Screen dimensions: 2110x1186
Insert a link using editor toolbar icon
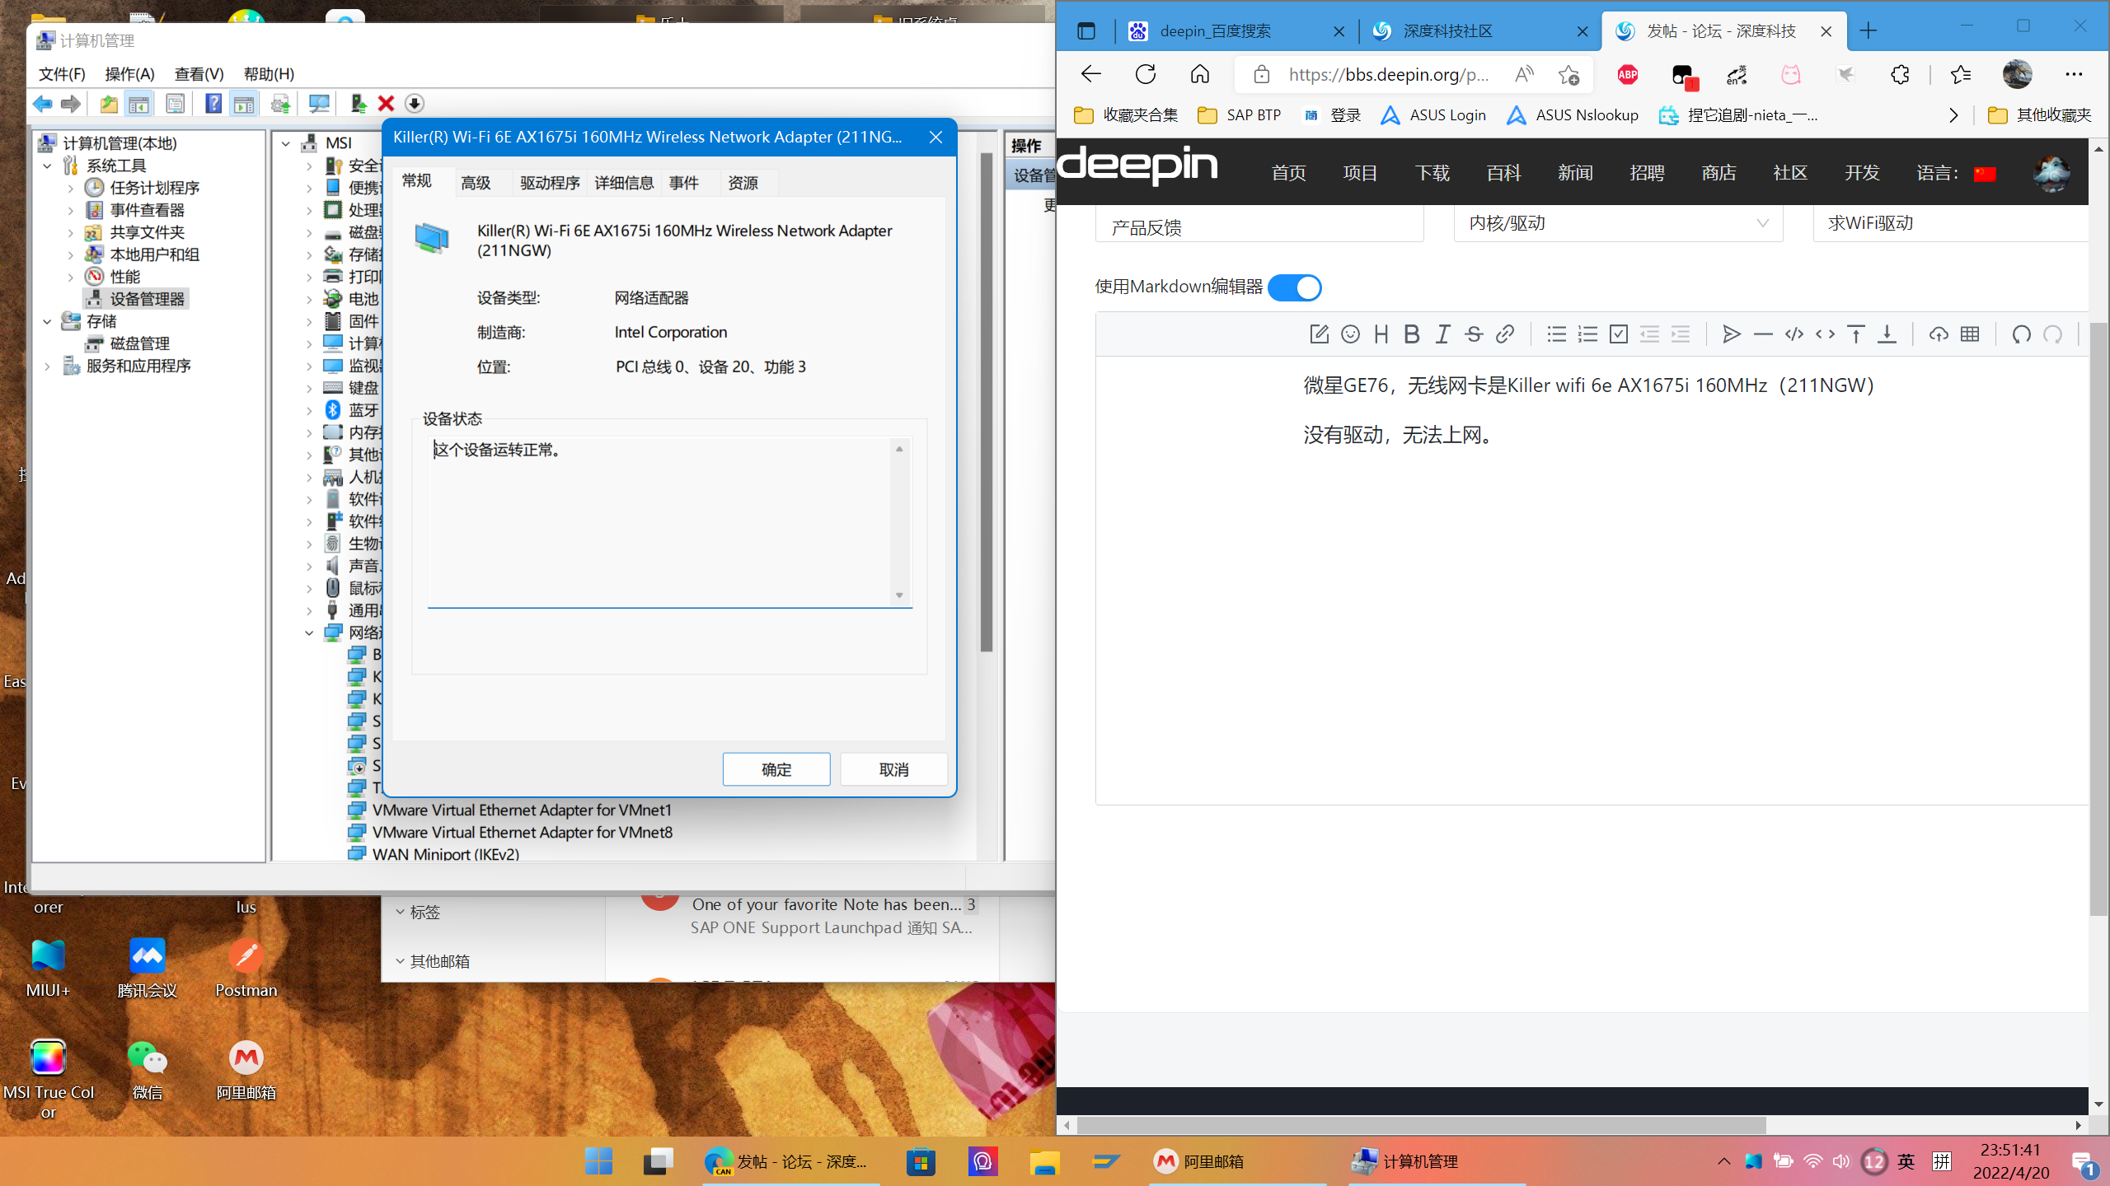(x=1505, y=334)
